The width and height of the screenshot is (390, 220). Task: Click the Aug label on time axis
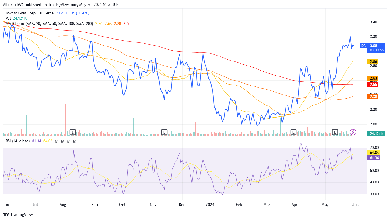[63, 205]
